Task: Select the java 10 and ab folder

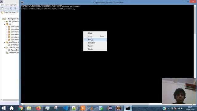Action: pos(14,42)
